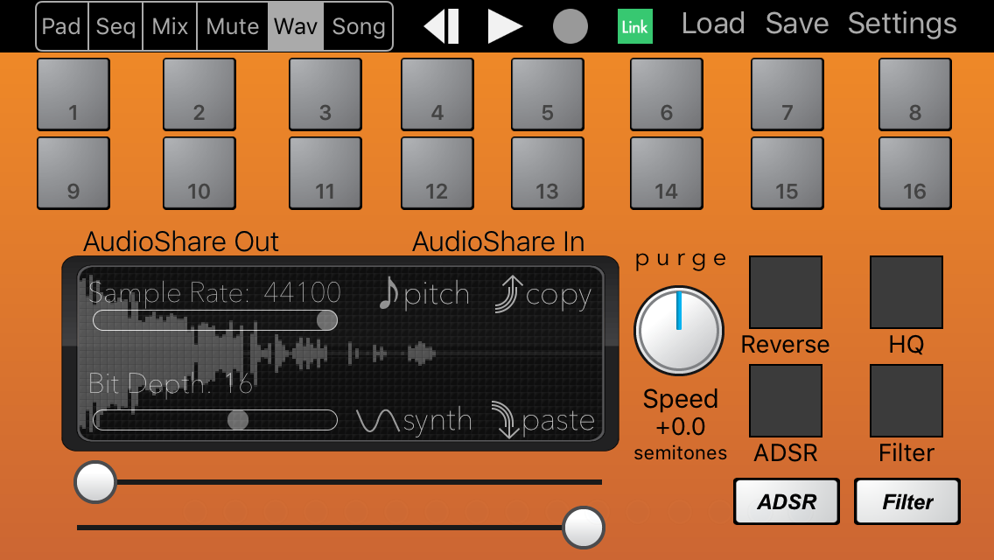Click the pitch note icon

pyautogui.click(x=388, y=293)
